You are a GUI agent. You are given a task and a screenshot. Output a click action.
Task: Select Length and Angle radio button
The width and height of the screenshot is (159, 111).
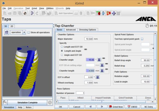pos(62,51)
